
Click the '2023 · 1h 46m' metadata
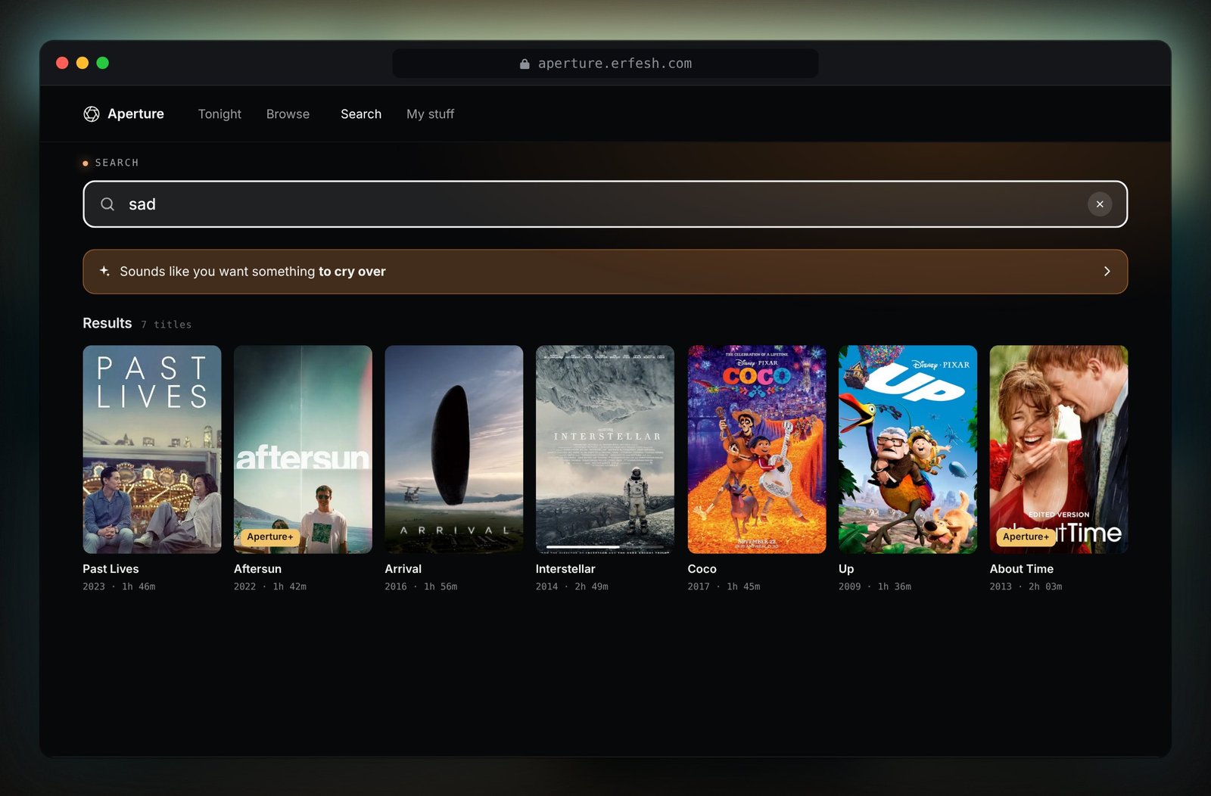coord(119,586)
